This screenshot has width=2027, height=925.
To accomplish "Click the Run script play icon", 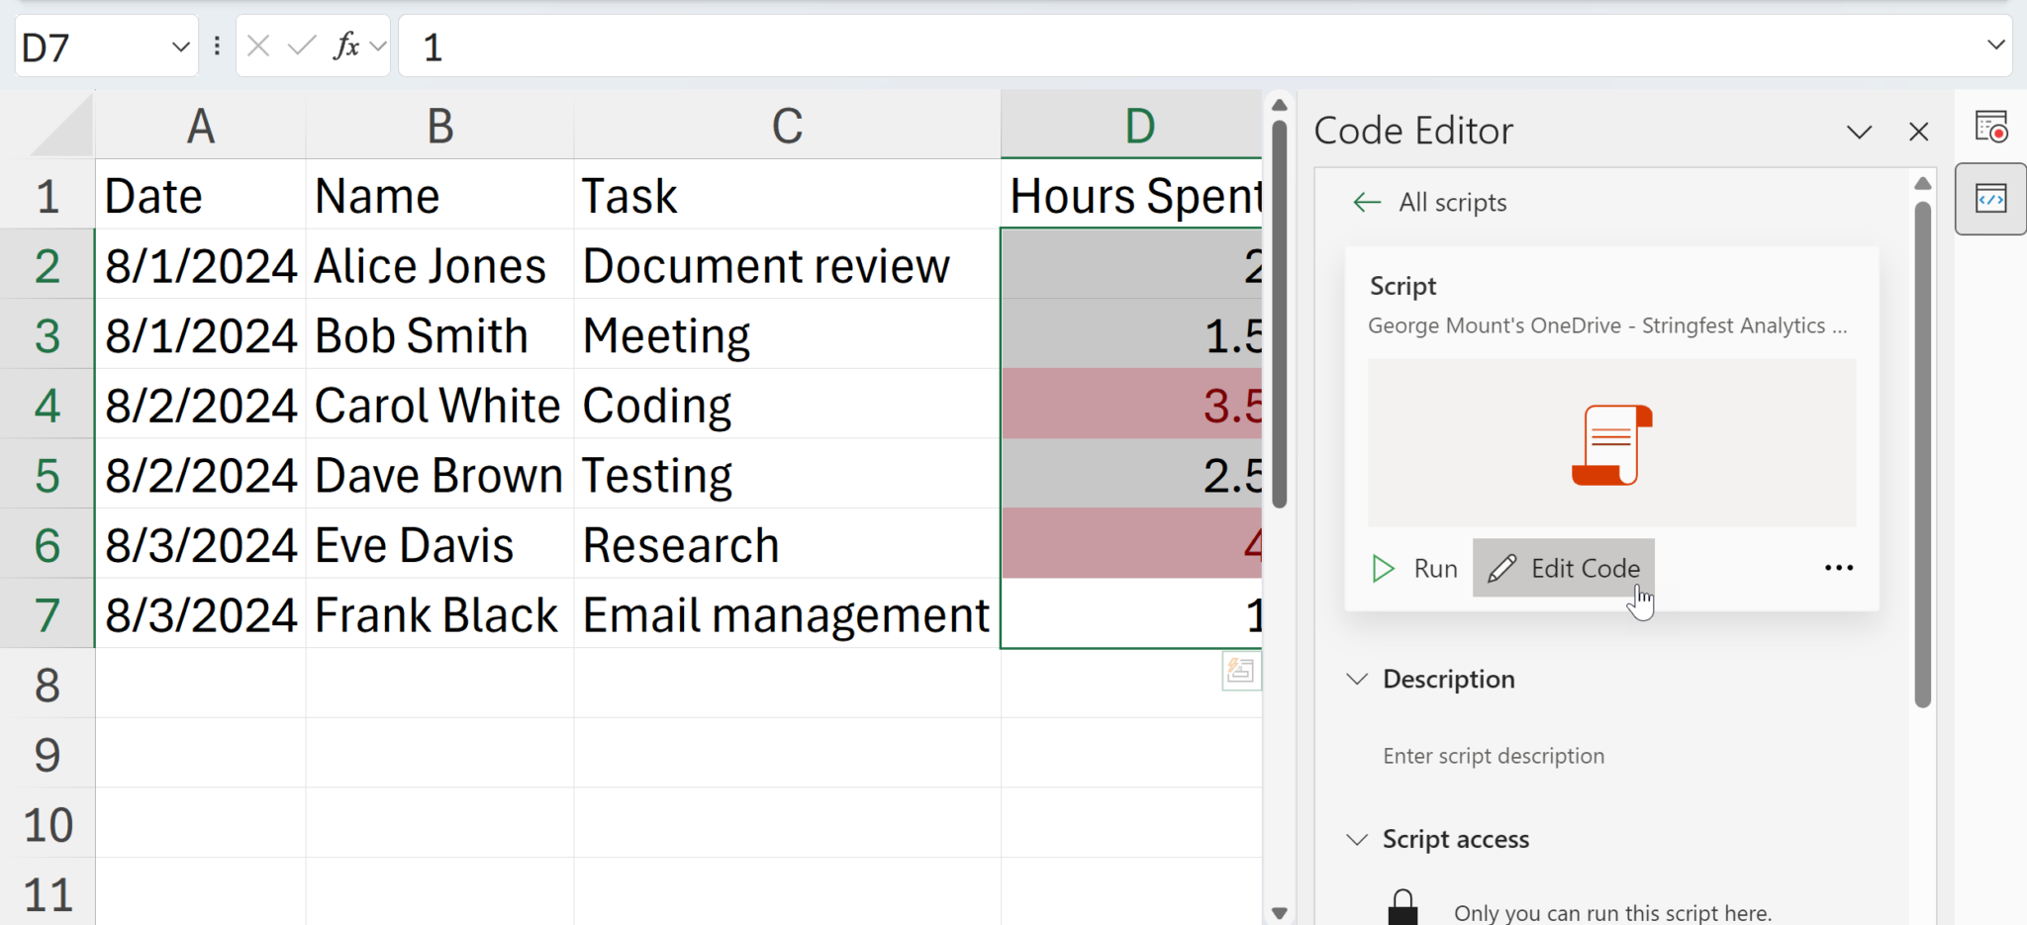I will [x=1383, y=569].
